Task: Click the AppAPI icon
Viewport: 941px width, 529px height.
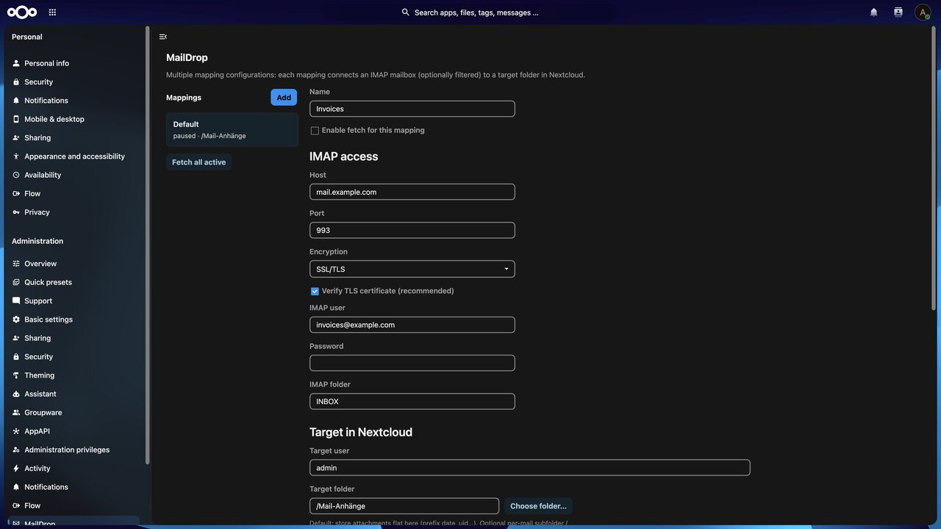Action: [16, 431]
